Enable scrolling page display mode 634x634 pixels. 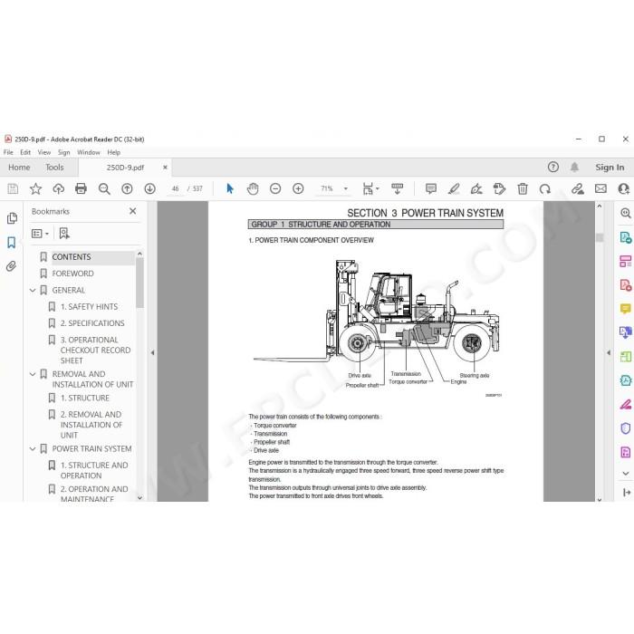[x=398, y=188]
